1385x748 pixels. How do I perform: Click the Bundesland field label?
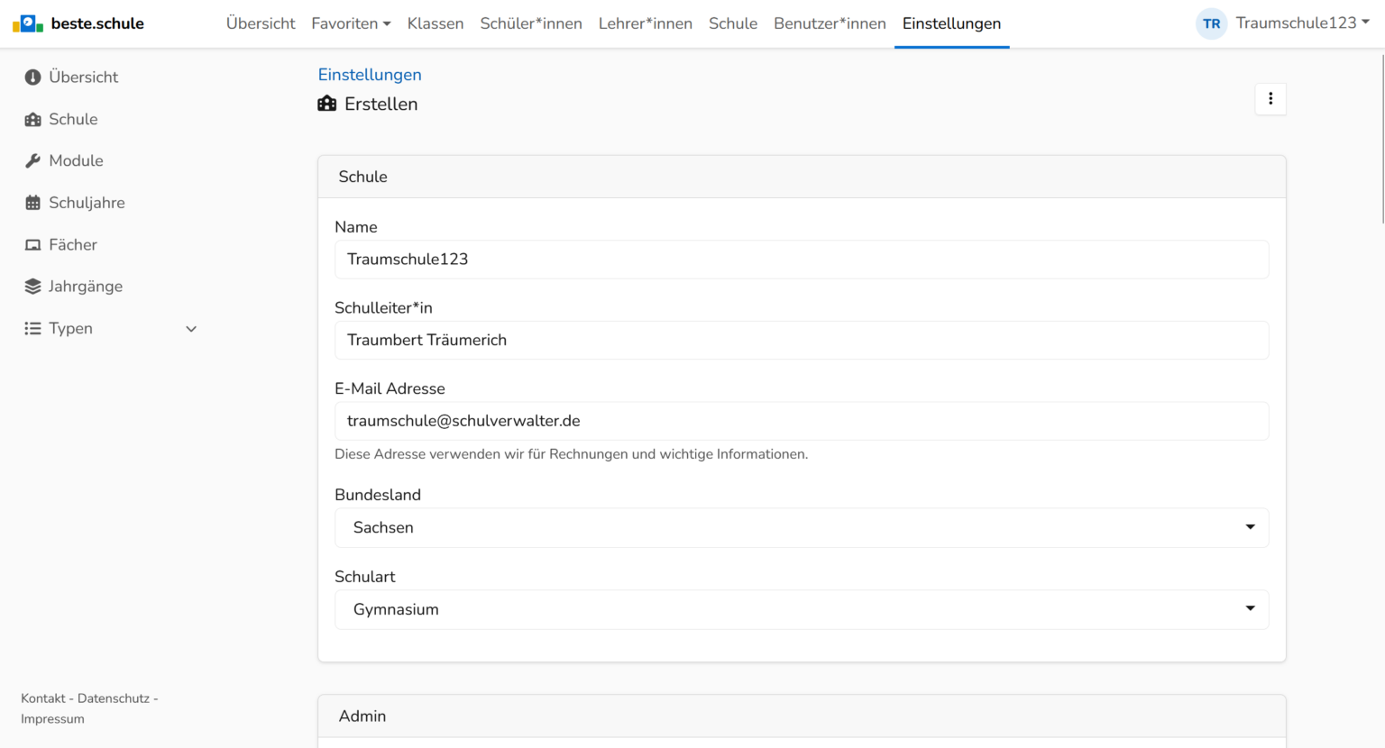click(378, 495)
